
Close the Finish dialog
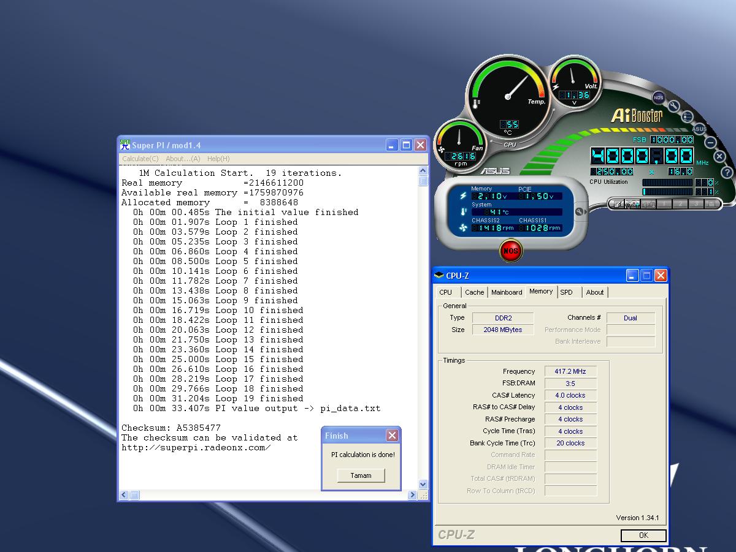[x=392, y=436]
